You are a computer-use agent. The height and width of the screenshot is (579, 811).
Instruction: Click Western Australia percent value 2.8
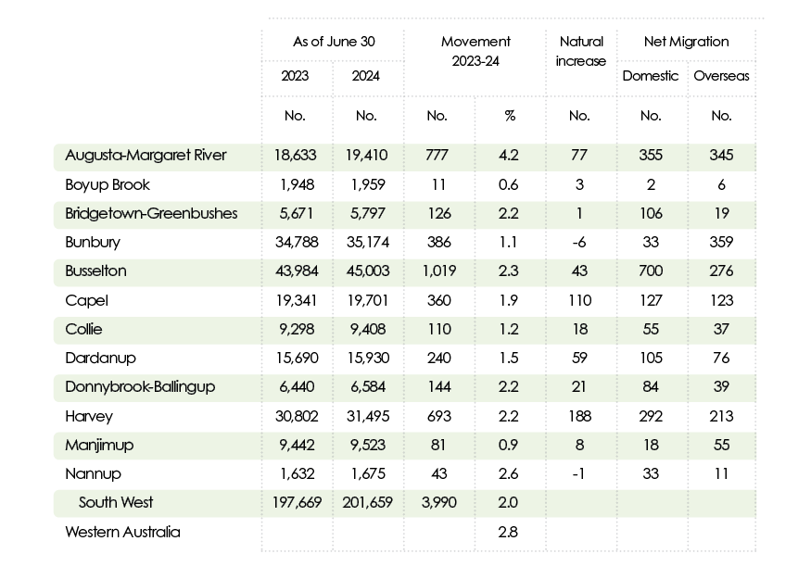point(508,532)
